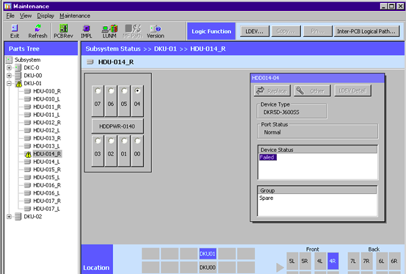Expand the DKU-02 tree node

pyautogui.click(x=9, y=217)
